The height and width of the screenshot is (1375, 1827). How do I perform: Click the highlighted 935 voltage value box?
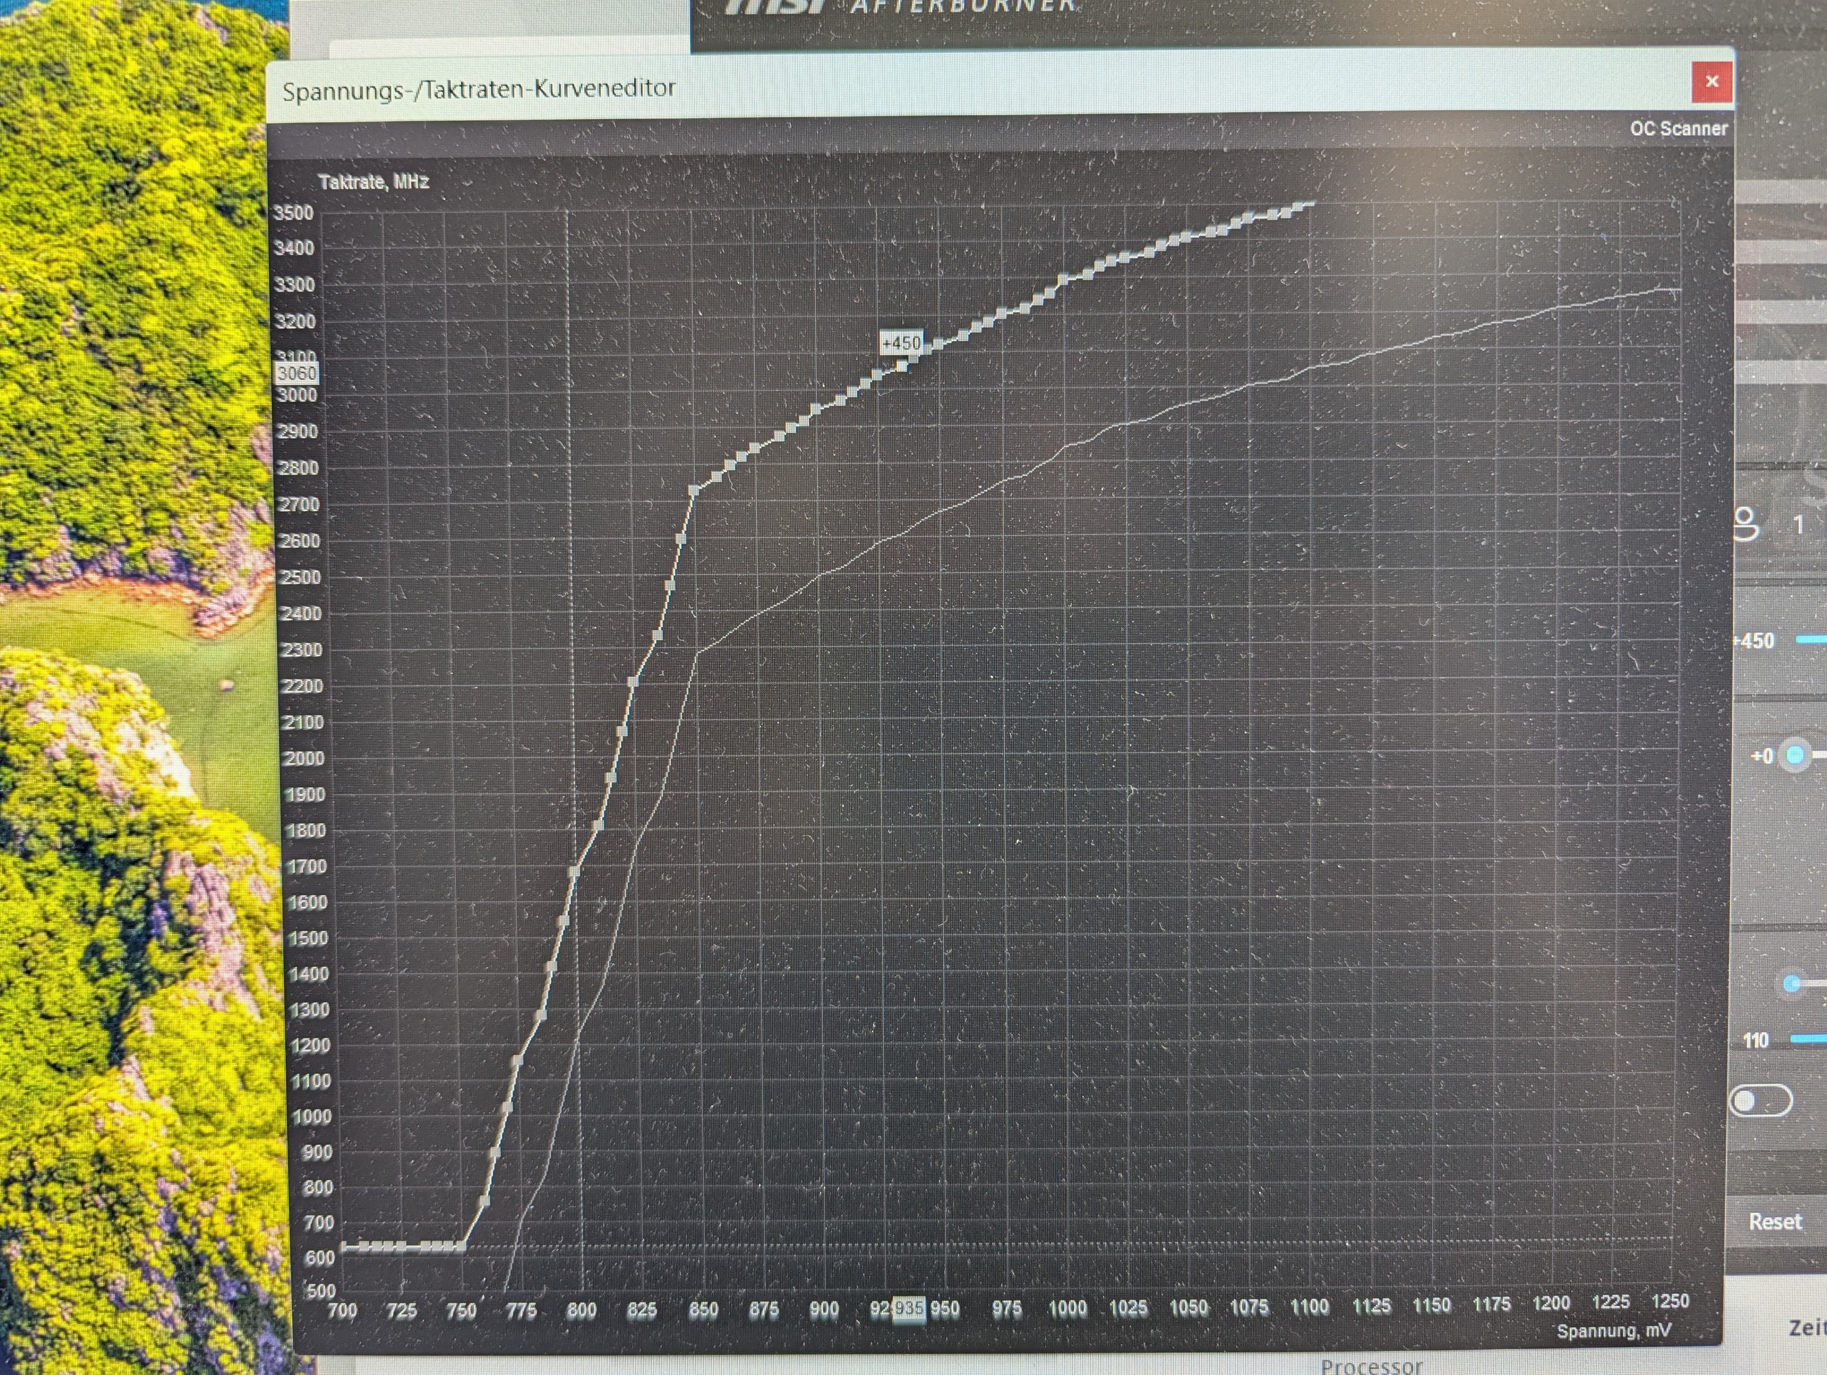pyautogui.click(x=909, y=1309)
